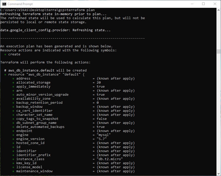The image size is (221, 176).
Task: Click the scrollbar up arrow
Action: click(x=218, y=10)
